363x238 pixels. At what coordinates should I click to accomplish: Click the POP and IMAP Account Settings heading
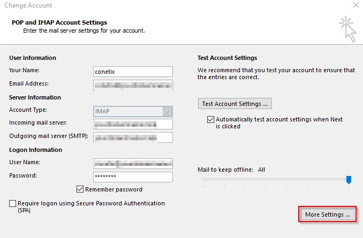pyautogui.click(x=59, y=22)
